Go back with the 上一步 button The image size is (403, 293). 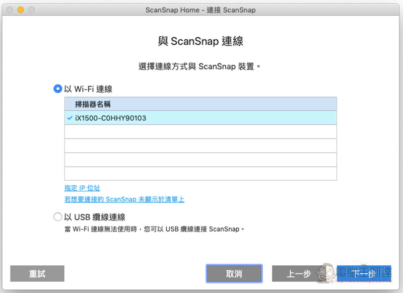tap(299, 273)
